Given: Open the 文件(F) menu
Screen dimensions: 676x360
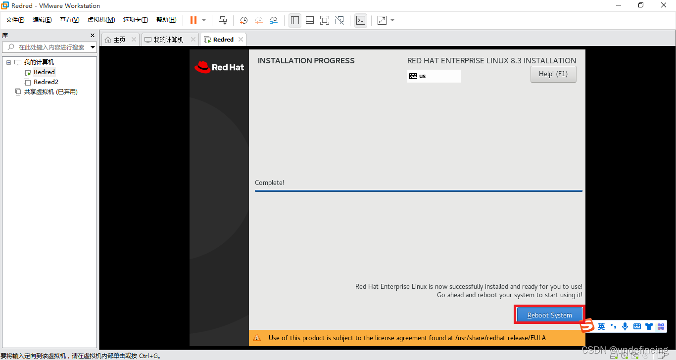Looking at the screenshot, I should [x=15, y=20].
